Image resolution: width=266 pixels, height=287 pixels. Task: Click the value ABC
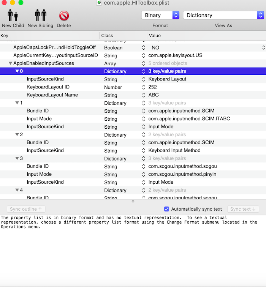[154, 95]
